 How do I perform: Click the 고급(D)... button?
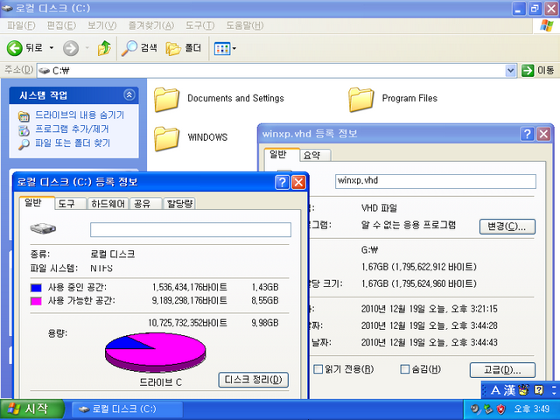[502, 370]
